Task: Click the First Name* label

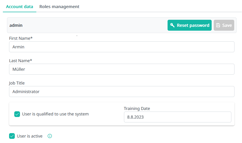Action: click(x=21, y=38)
